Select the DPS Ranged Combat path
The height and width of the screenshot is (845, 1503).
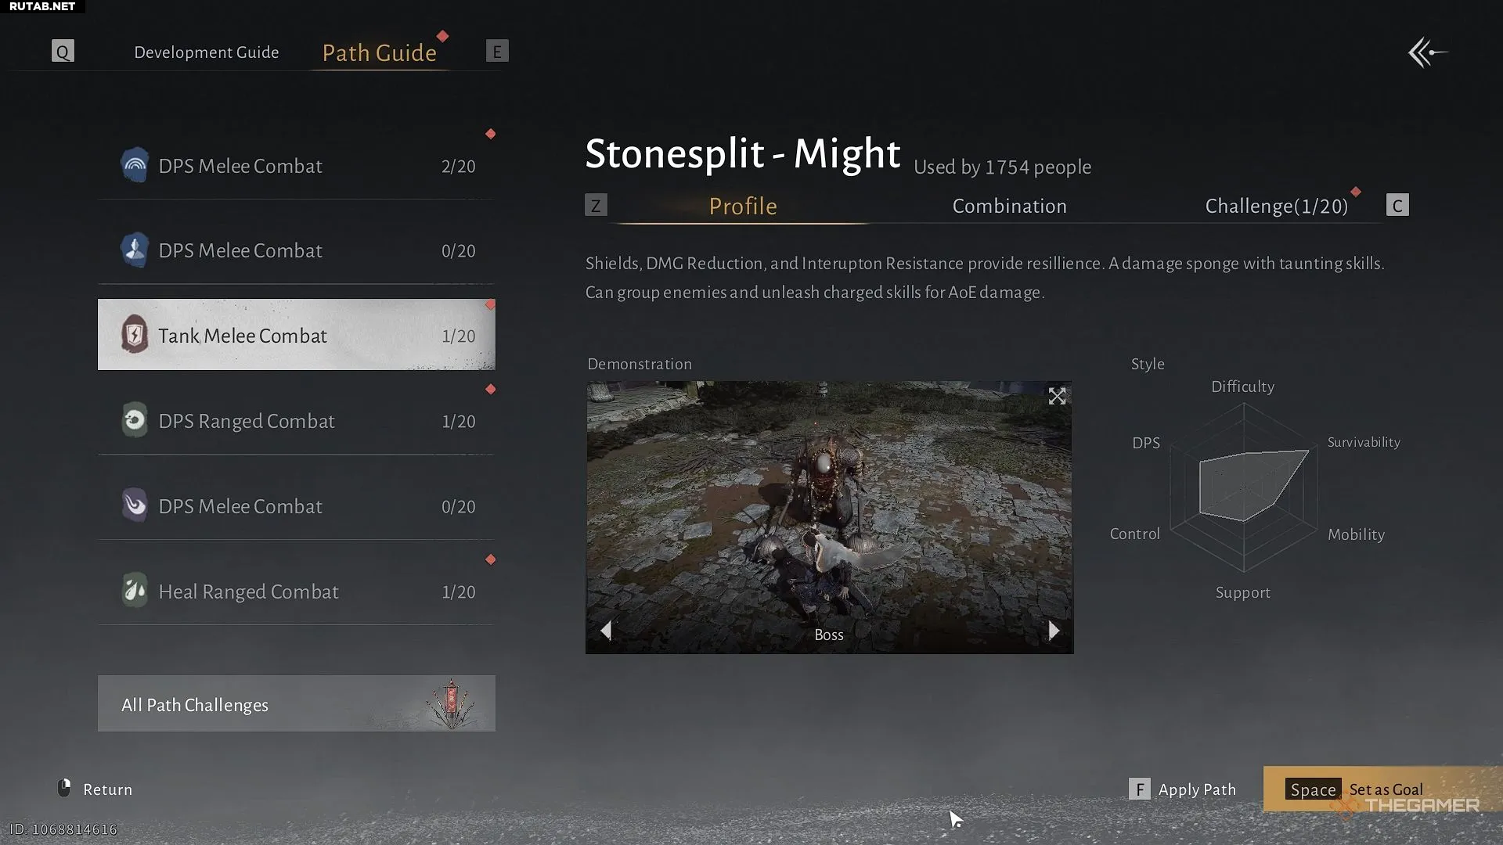click(x=296, y=421)
